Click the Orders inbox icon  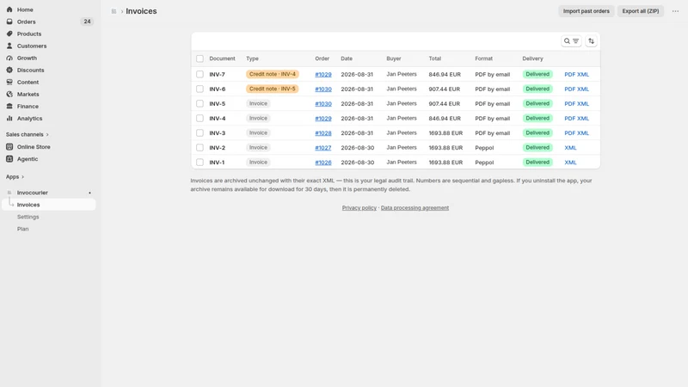pos(9,21)
